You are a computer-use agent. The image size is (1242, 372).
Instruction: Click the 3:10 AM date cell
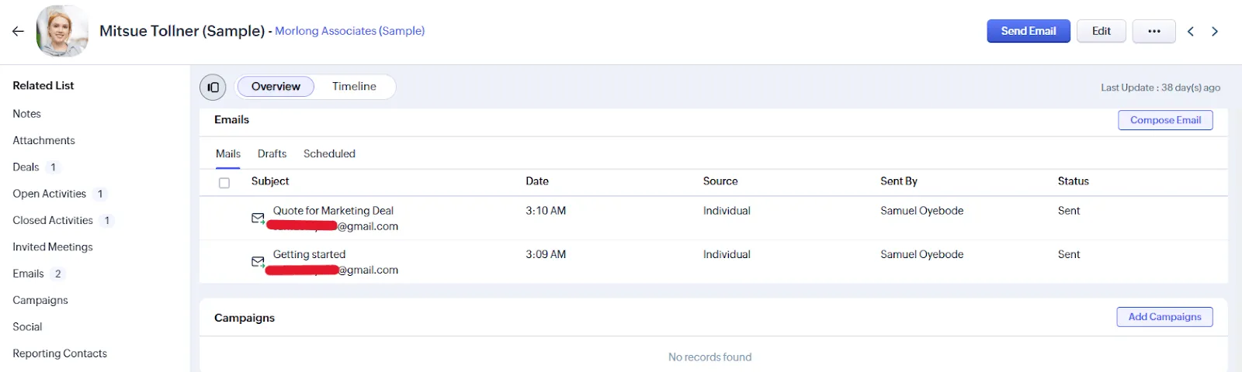pyautogui.click(x=546, y=211)
